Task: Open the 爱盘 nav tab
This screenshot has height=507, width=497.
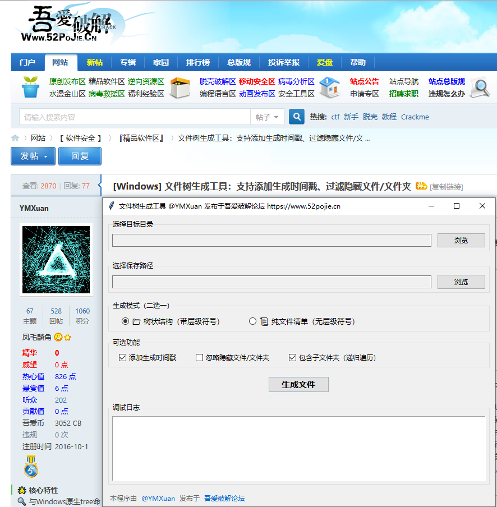Action: (x=325, y=62)
